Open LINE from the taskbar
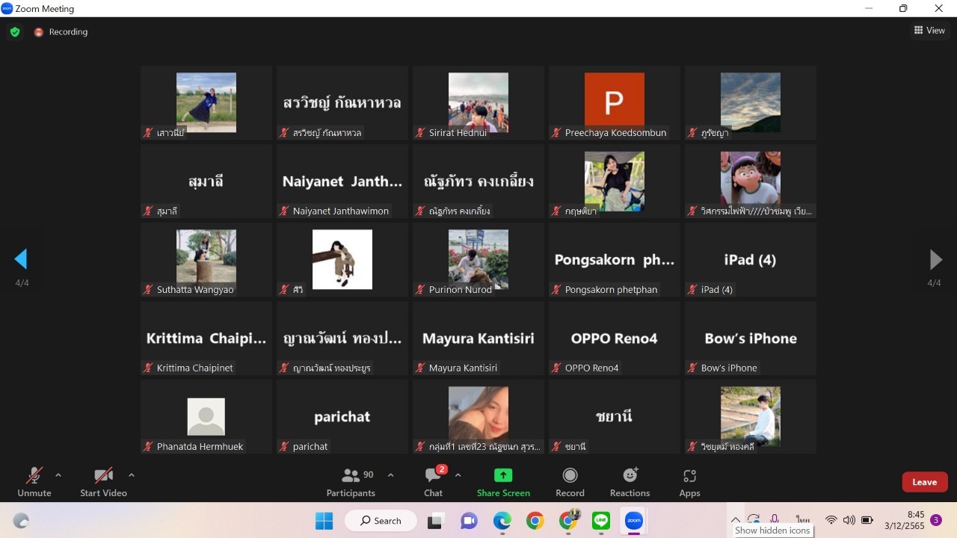 pos(600,521)
